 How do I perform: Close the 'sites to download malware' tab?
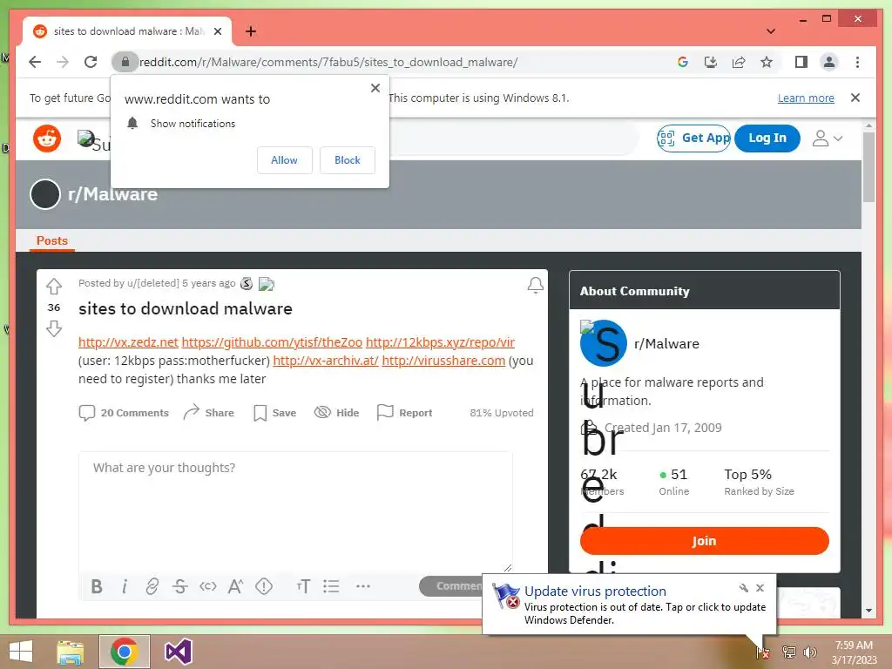pos(217,31)
